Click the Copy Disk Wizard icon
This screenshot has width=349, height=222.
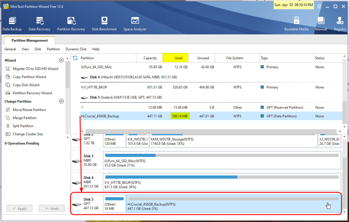tap(8, 85)
